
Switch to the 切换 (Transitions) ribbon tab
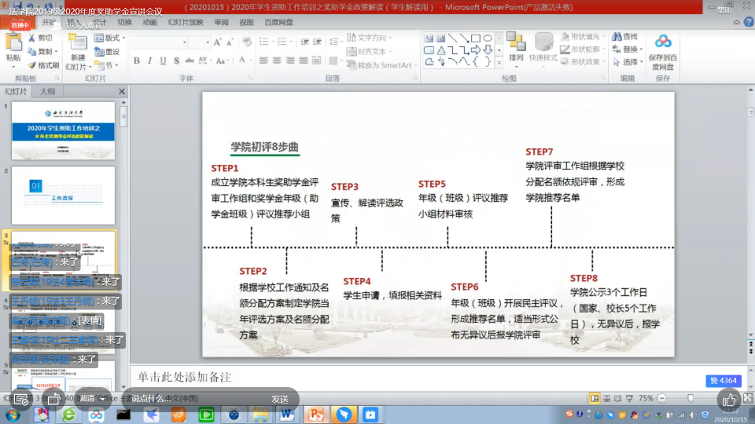click(125, 22)
